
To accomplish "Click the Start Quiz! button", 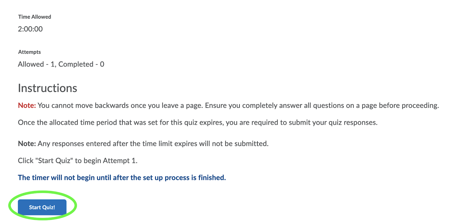I will (x=42, y=207).
